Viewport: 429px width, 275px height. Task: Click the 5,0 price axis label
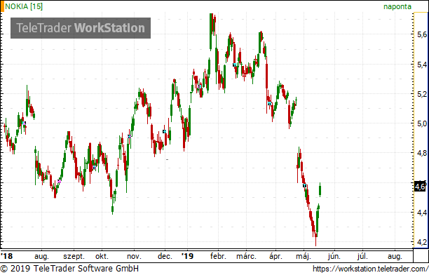421,123
